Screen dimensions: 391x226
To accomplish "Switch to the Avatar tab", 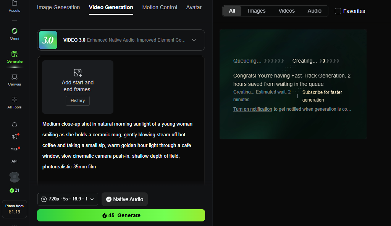I will (x=194, y=8).
